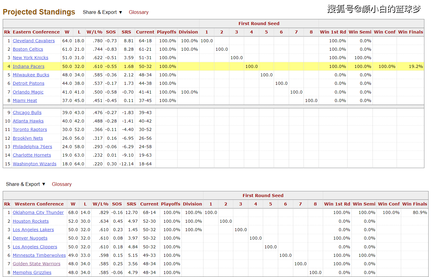This screenshot has width=431, height=277.
Task: Click the Western Conference column header
Action: click(x=39, y=204)
